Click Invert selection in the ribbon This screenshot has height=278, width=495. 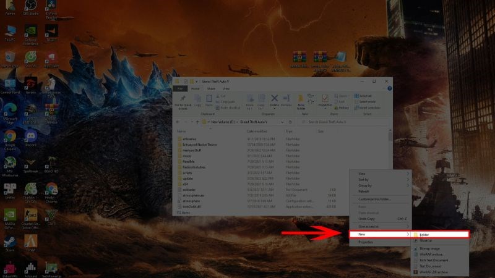coord(367,107)
